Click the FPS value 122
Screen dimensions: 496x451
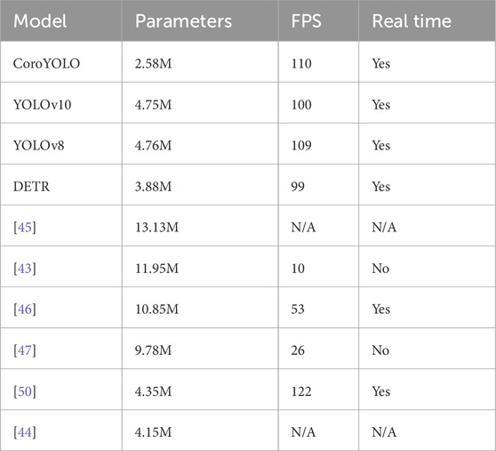[301, 391]
